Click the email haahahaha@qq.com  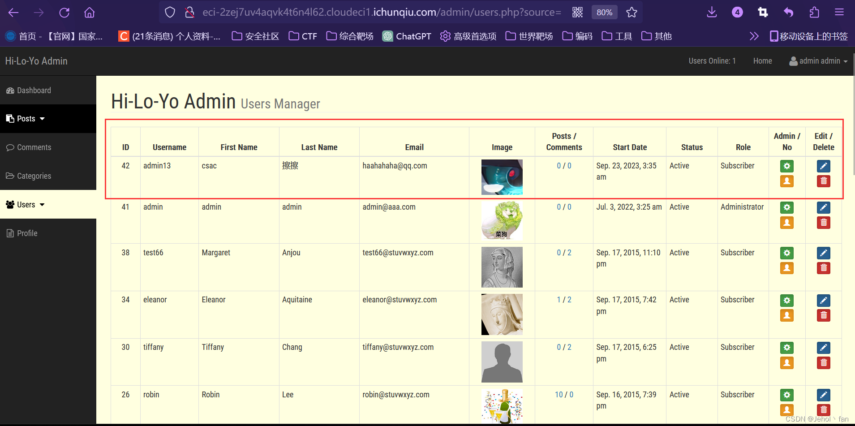coord(395,166)
